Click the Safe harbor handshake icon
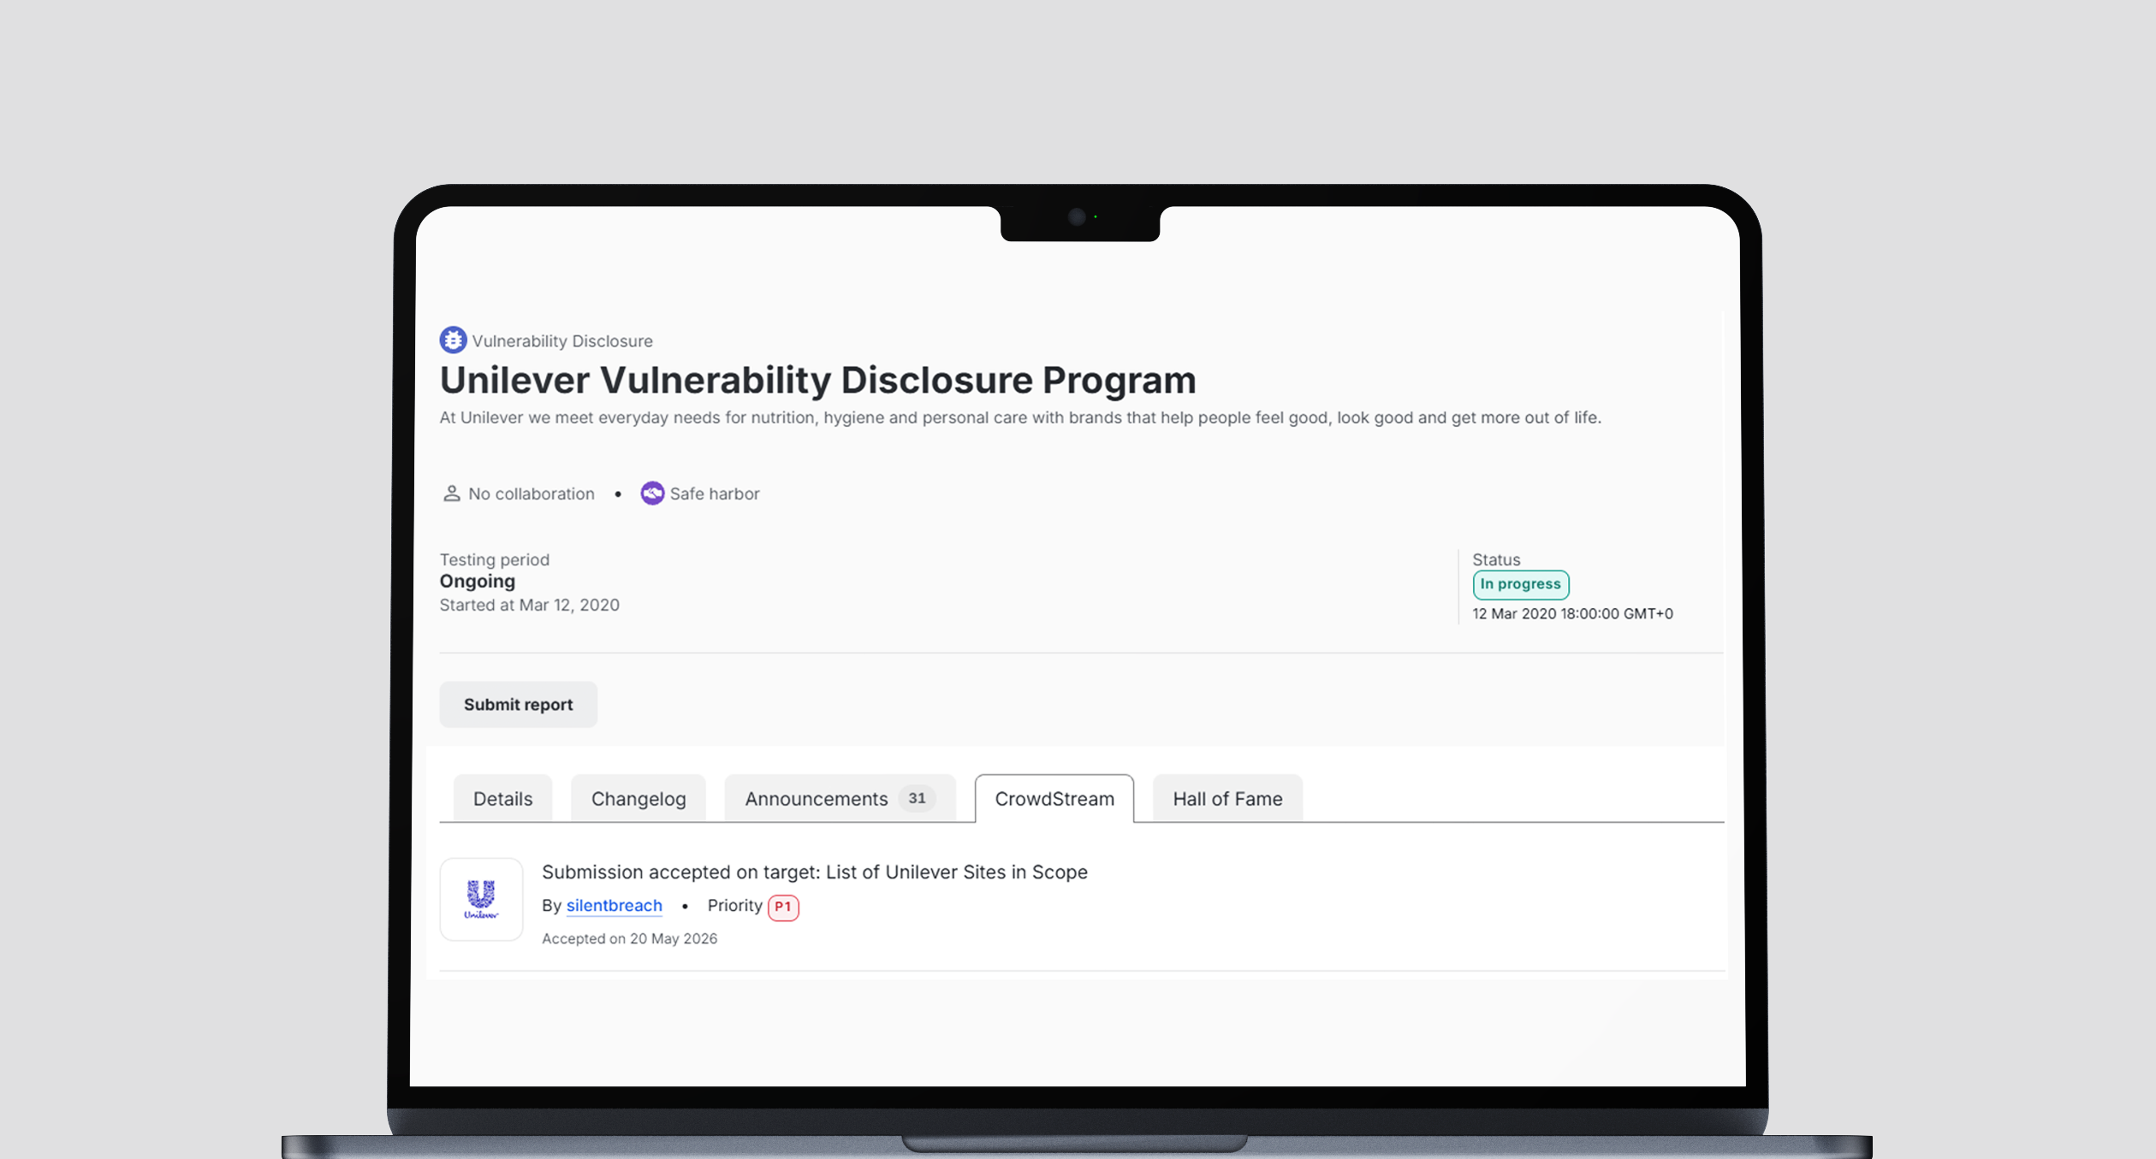The width and height of the screenshot is (2156, 1159). point(652,494)
